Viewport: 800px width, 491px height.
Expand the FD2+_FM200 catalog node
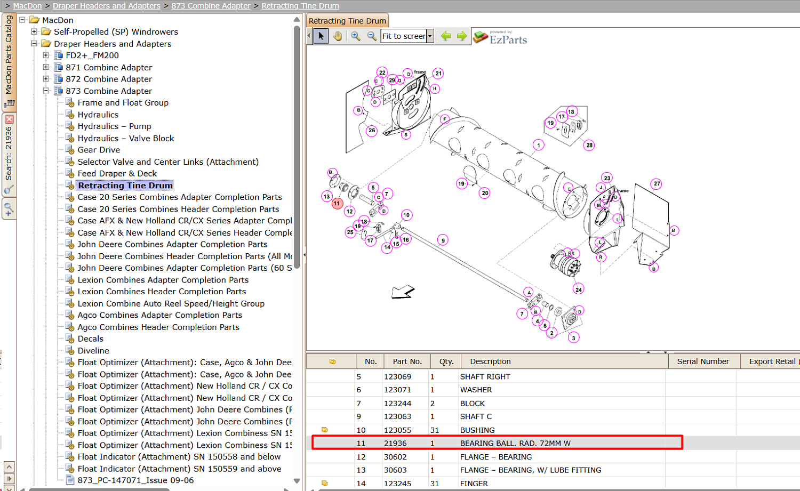coord(46,55)
